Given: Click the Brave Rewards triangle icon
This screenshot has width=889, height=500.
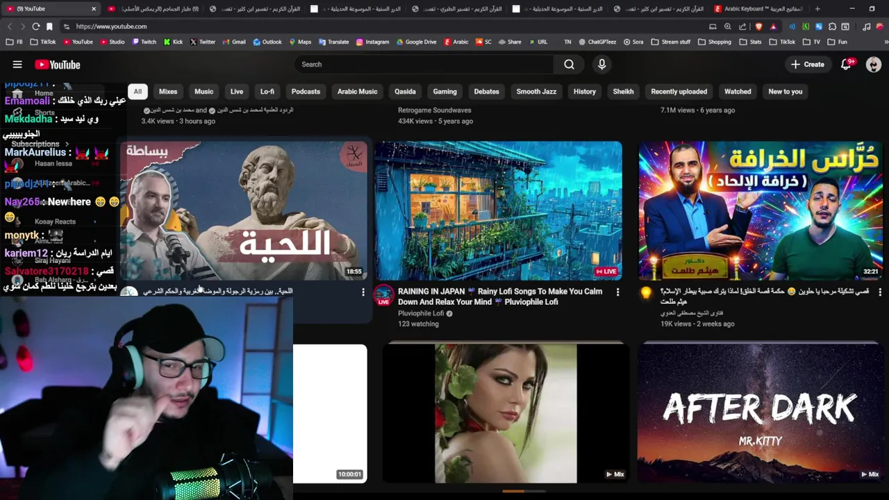Looking at the screenshot, I should click(x=773, y=26).
